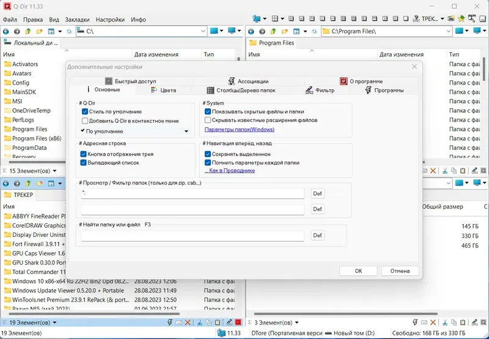489x339 pixels.
Task: Switch to the Программы tab
Action: pyautogui.click(x=384, y=90)
